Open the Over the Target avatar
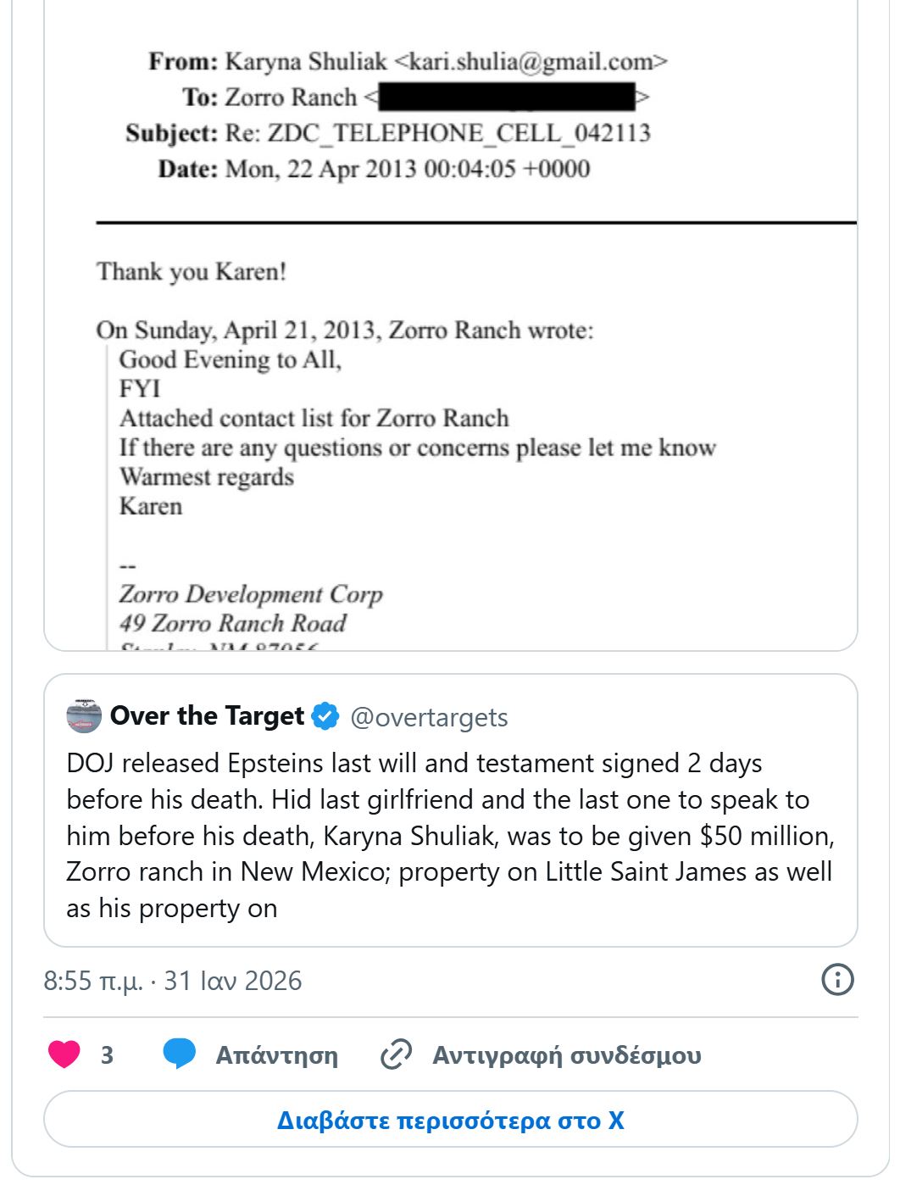This screenshot has width=900, height=1185. click(84, 716)
